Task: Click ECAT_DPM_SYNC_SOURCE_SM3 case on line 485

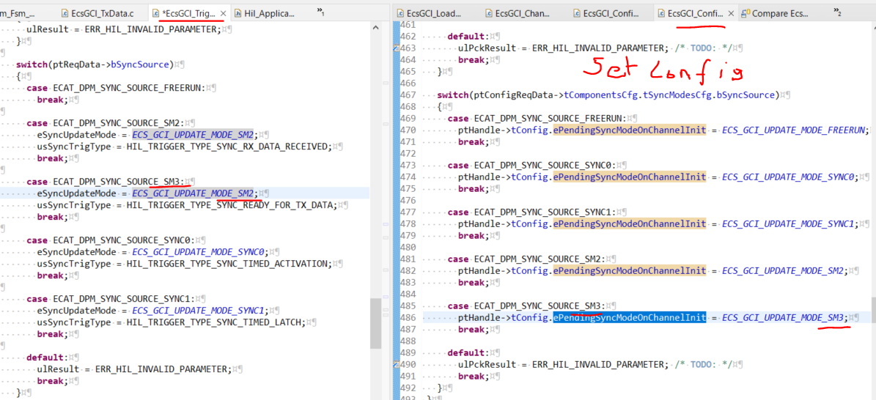Action: [x=539, y=306]
